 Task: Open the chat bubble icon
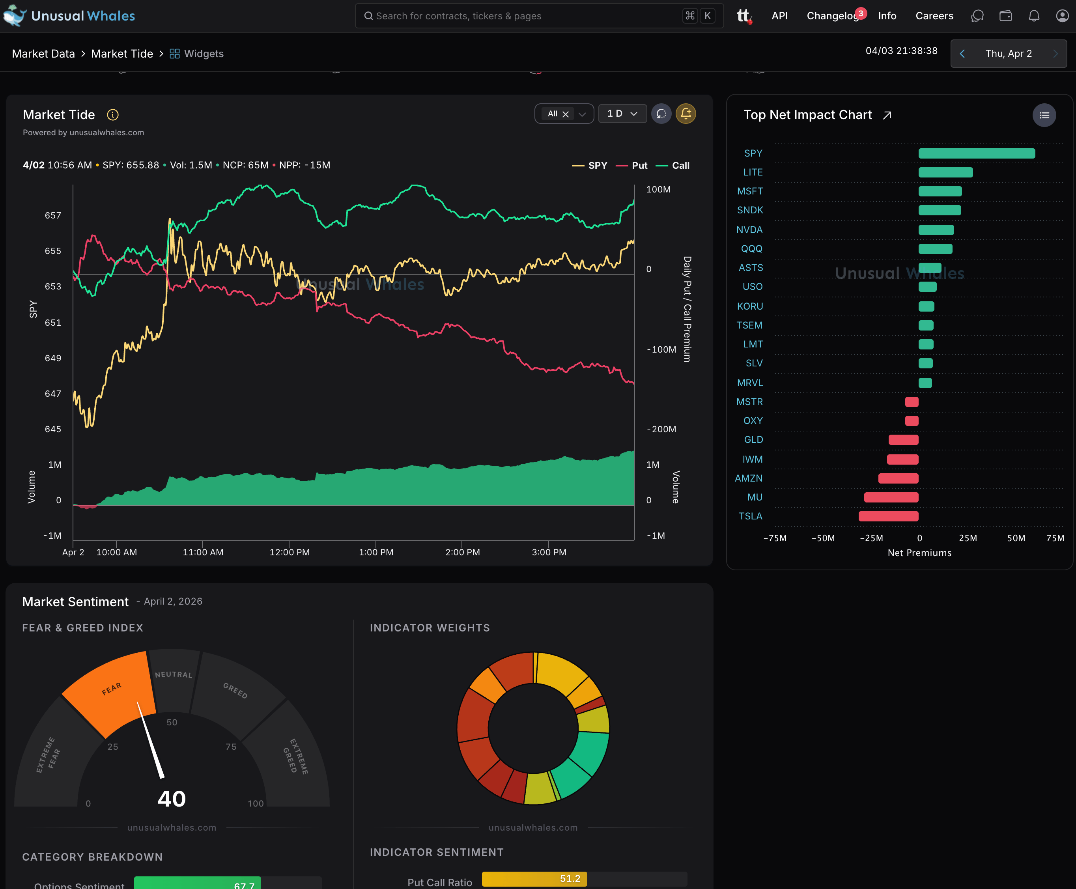pos(977,16)
